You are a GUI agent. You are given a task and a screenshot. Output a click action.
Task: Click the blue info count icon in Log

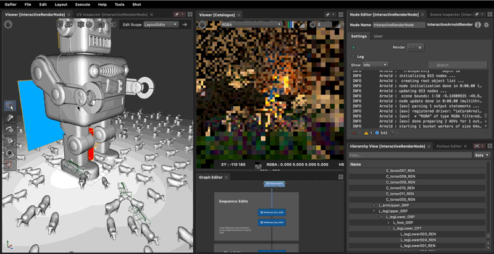[x=377, y=133]
